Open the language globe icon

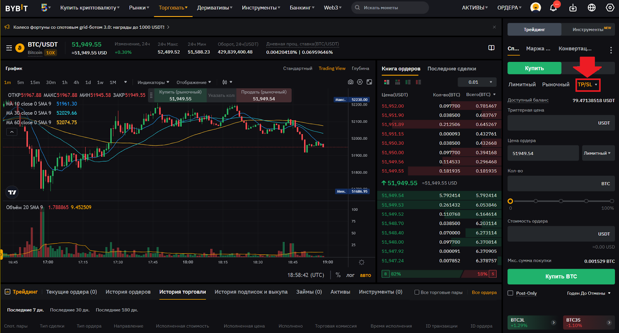592,7
